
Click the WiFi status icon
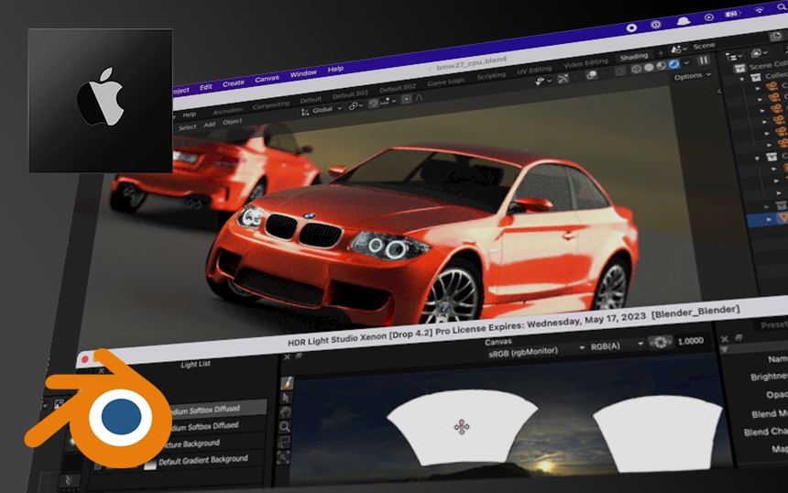759,10
